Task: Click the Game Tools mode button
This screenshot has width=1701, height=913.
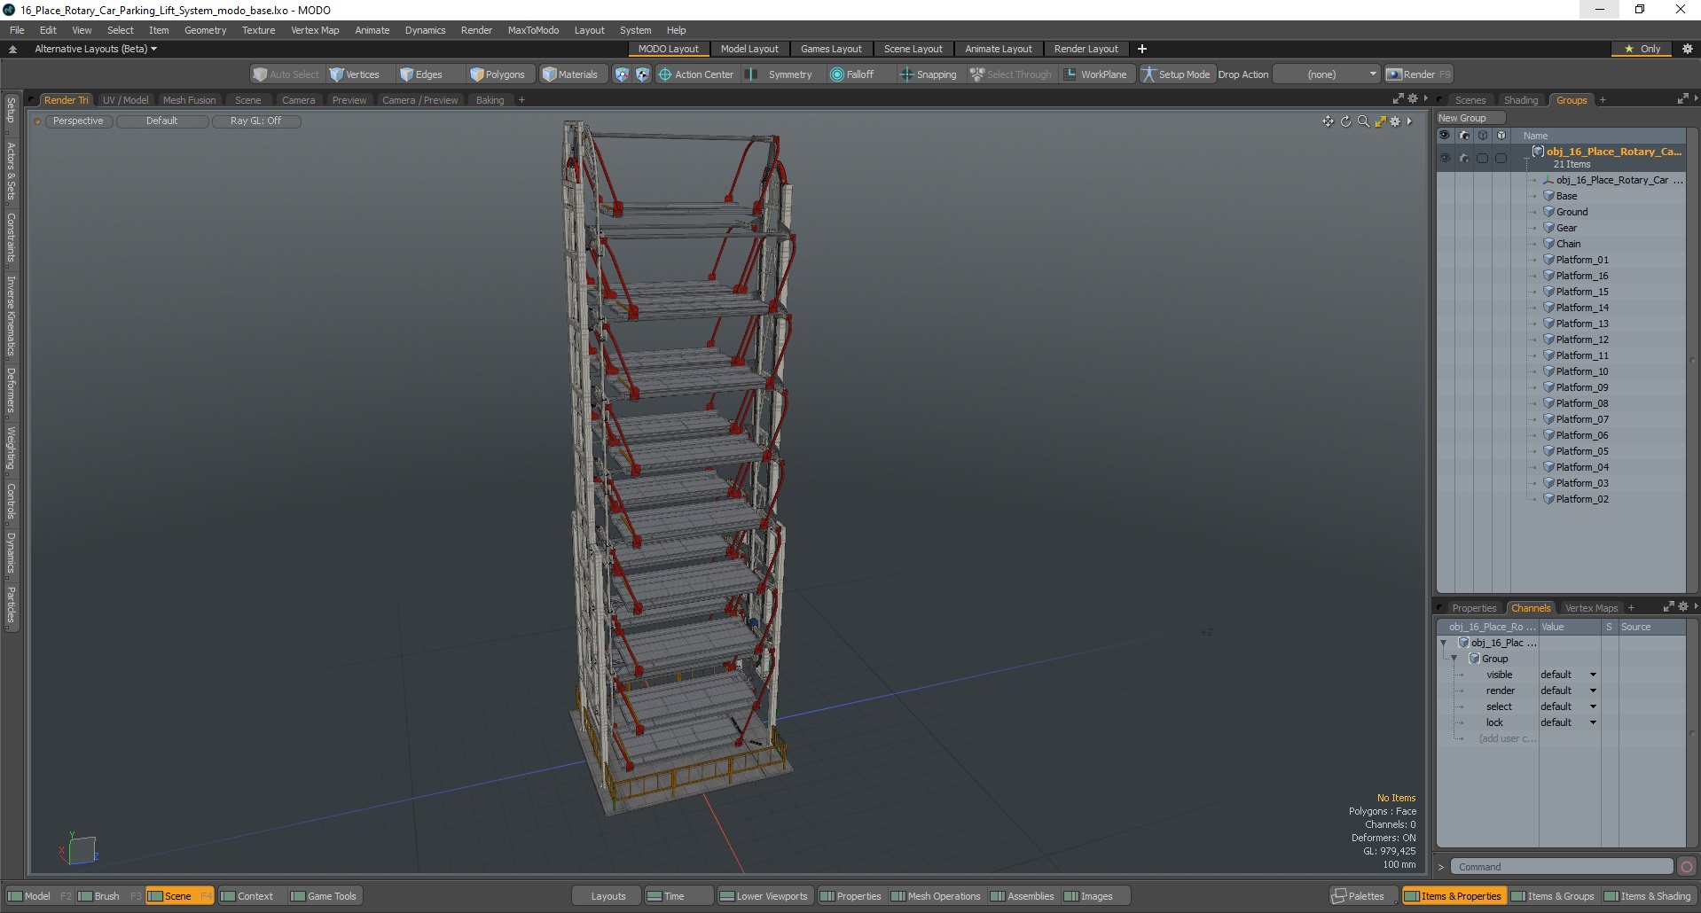Action: tap(324, 896)
